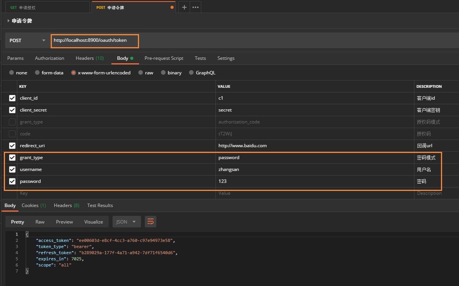Viewport: 459px width, 286px height.
Task: Switch to the GET 申请授权 tab
Action: pos(47,8)
